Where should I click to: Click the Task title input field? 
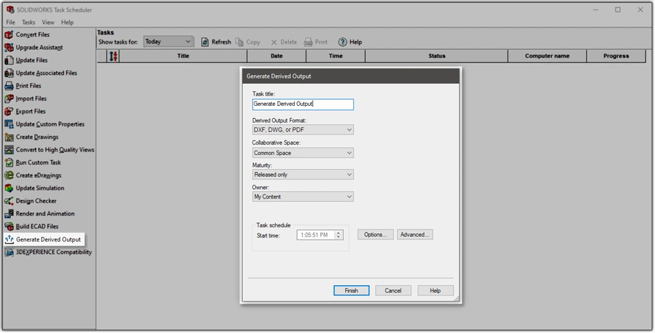[303, 104]
